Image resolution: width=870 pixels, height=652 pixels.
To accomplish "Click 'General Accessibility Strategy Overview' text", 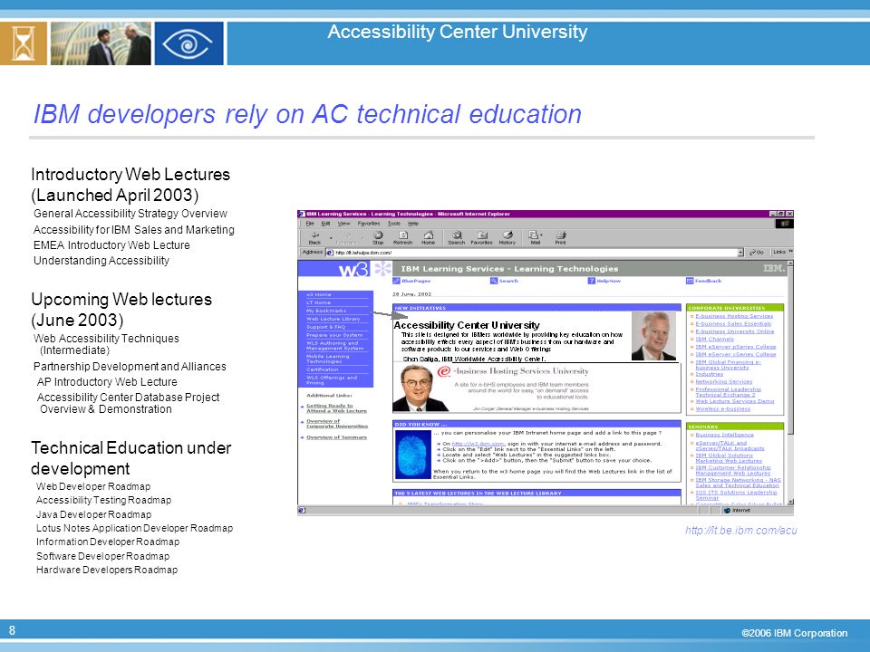I will click(x=130, y=214).
